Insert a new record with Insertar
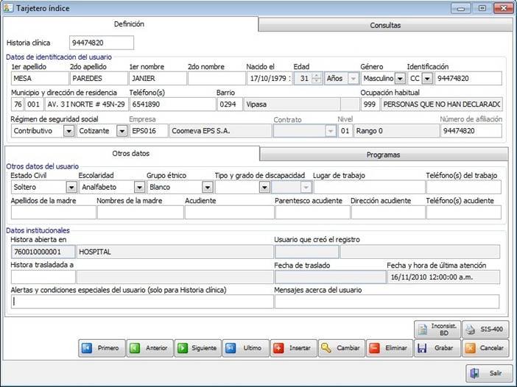 [294, 348]
